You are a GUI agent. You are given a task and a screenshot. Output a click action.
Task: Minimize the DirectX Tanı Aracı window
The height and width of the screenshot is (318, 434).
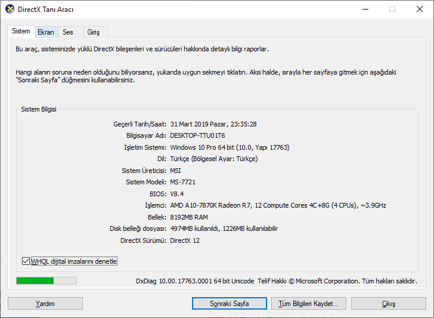(365, 9)
